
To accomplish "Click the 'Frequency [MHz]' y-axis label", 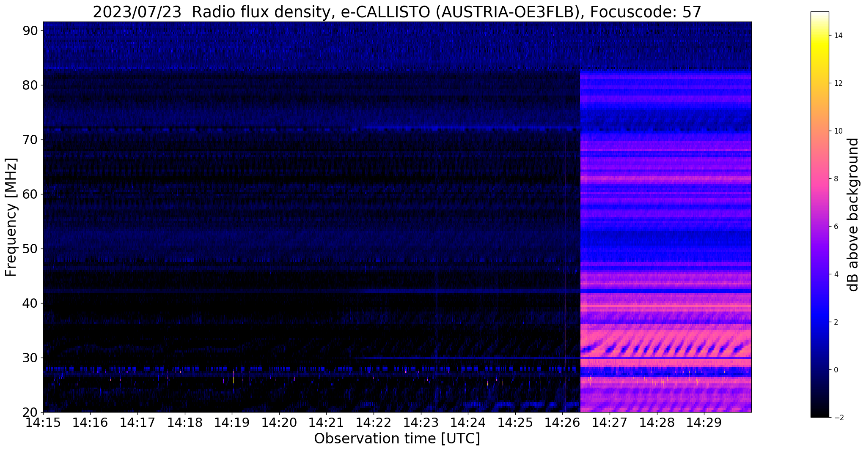I will pyautogui.click(x=11, y=217).
